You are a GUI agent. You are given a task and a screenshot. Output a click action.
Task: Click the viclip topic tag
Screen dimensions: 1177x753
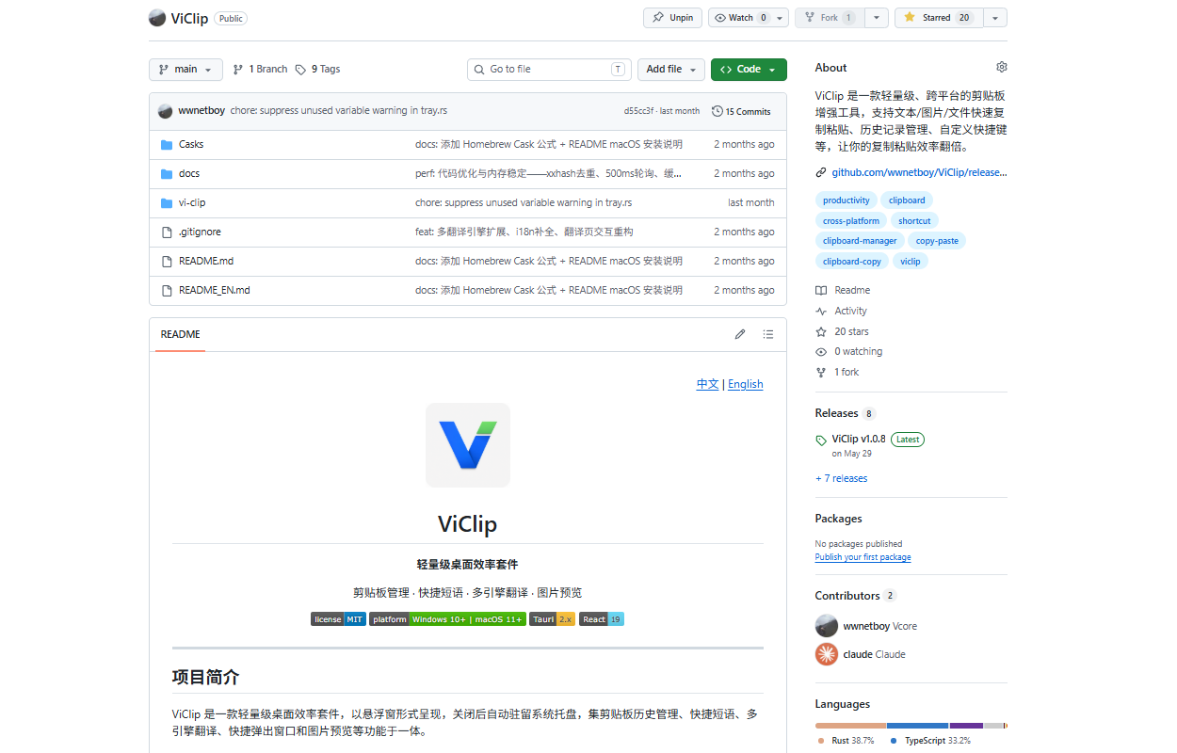tap(911, 262)
